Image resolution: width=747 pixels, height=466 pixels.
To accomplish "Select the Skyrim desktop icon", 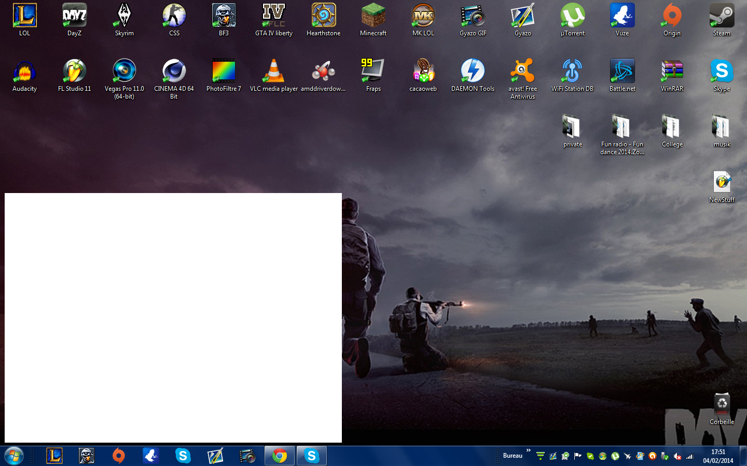I will [x=125, y=20].
